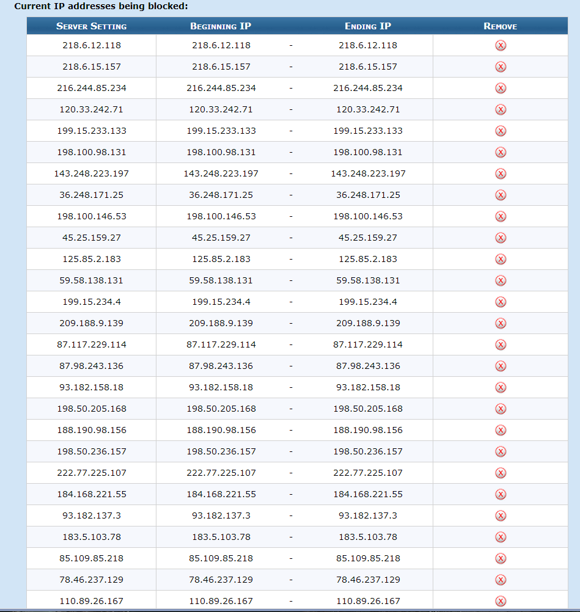Screen dimensions: 580x612
Task: Delete the 143.248.223.197 block entry
Action: pyautogui.click(x=501, y=173)
